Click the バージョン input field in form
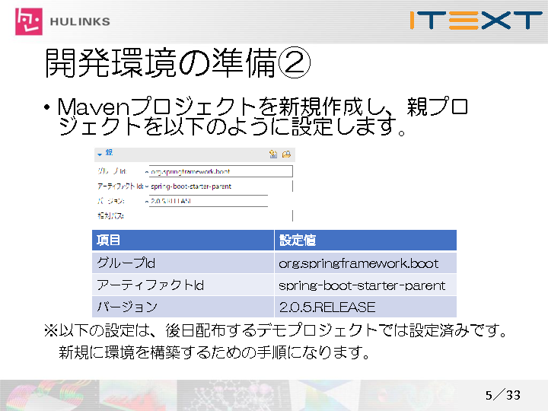Screen dimensions: 548x411 pos(207,201)
